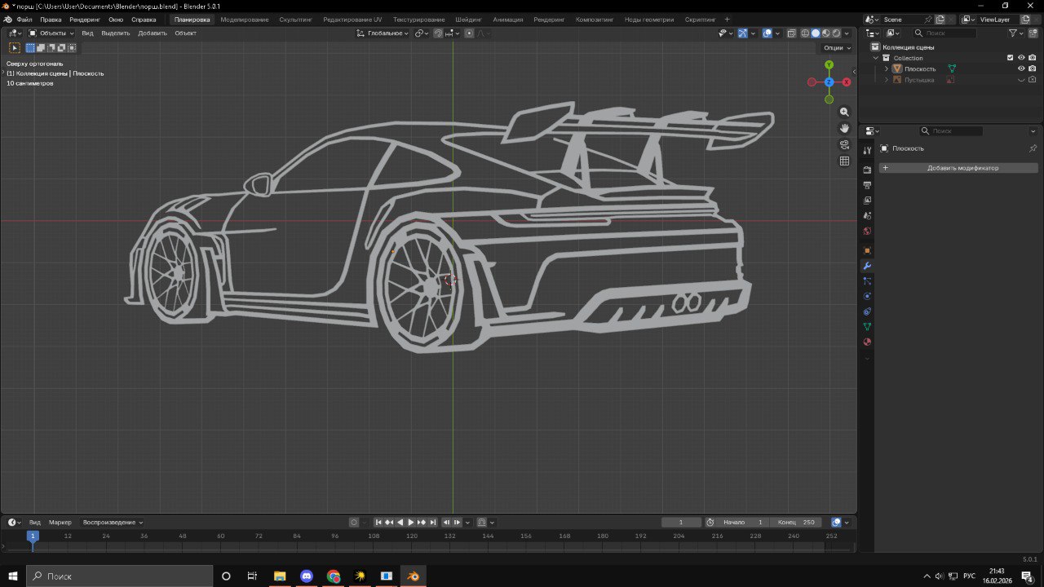Collapse the Collection tree in the outliner
The image size is (1044, 587).
tap(876, 58)
